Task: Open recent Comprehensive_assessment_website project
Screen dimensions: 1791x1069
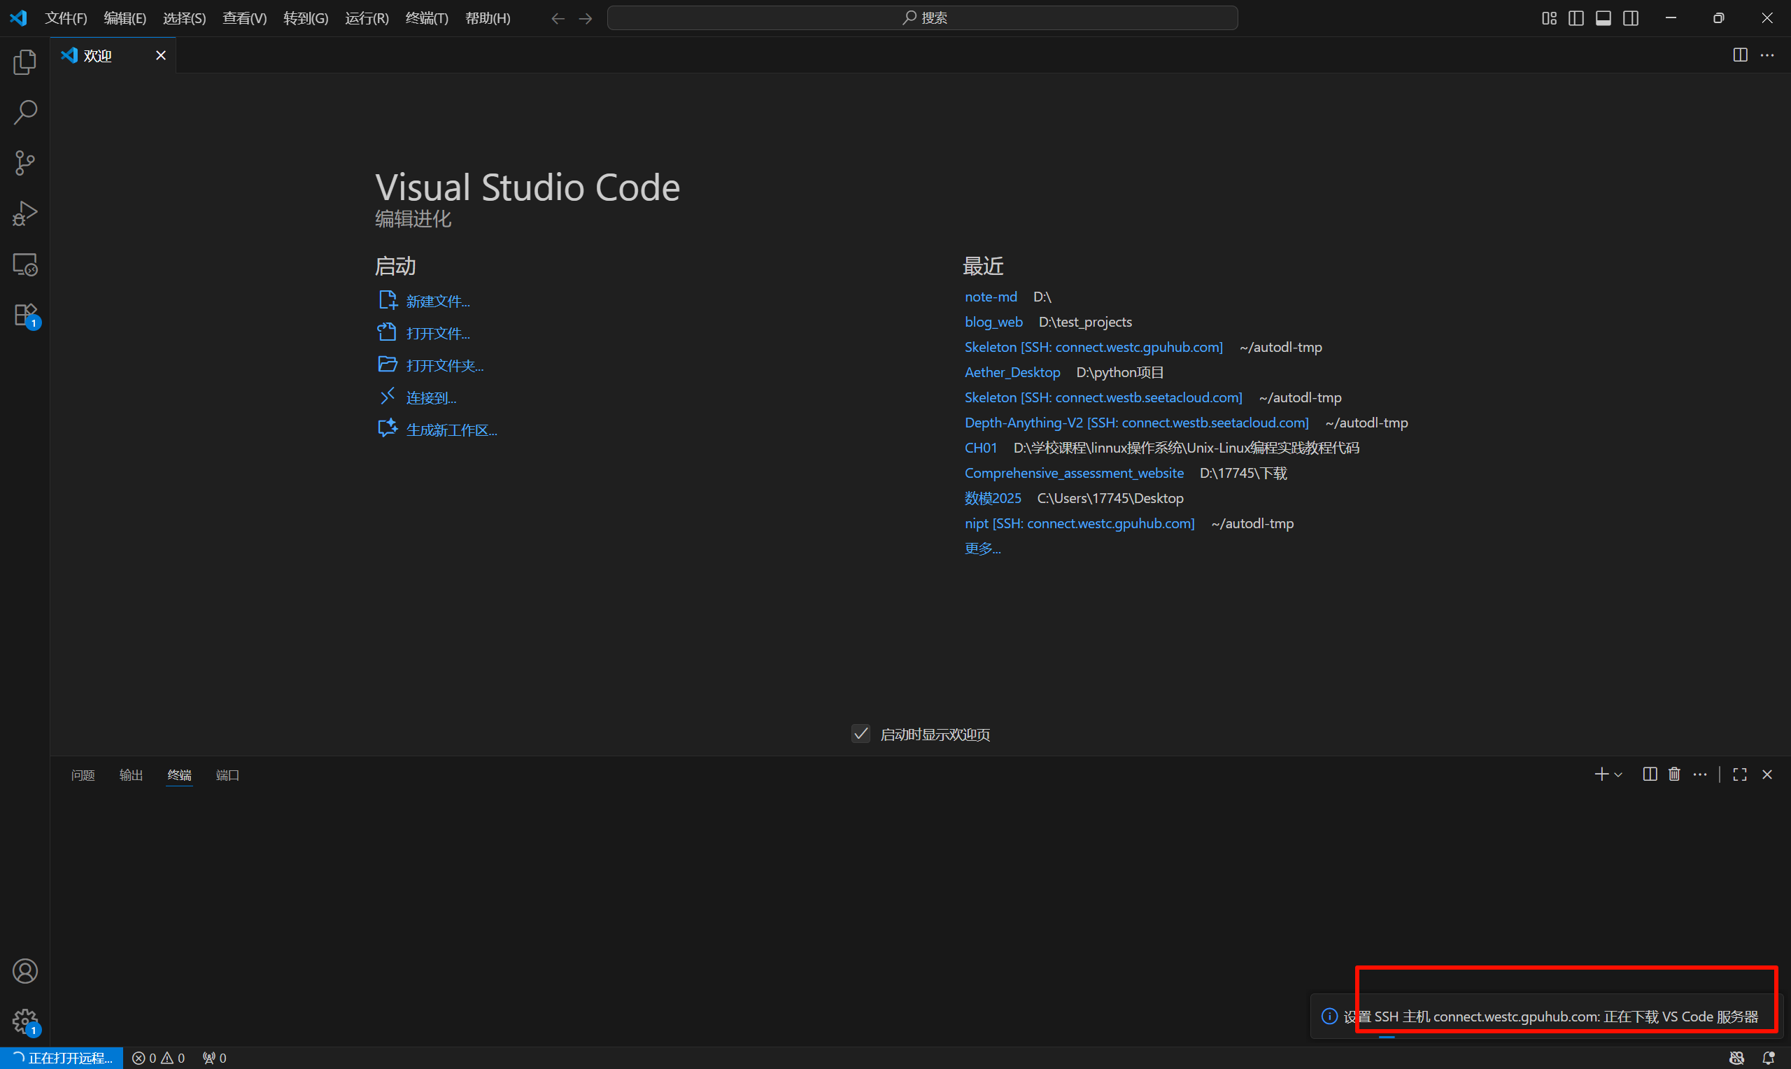Action: click(x=1074, y=473)
